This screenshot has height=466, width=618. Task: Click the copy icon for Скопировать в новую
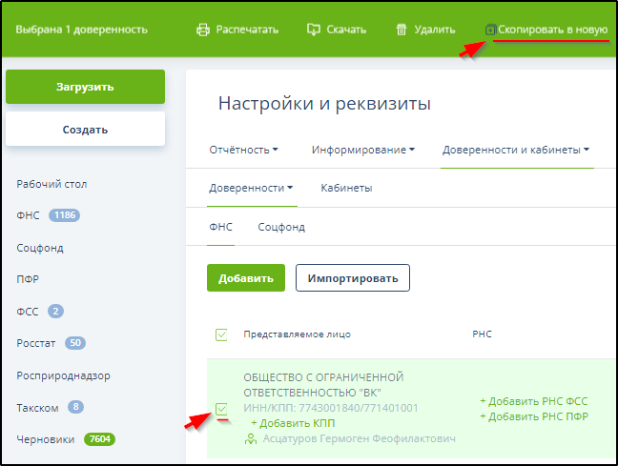490,30
